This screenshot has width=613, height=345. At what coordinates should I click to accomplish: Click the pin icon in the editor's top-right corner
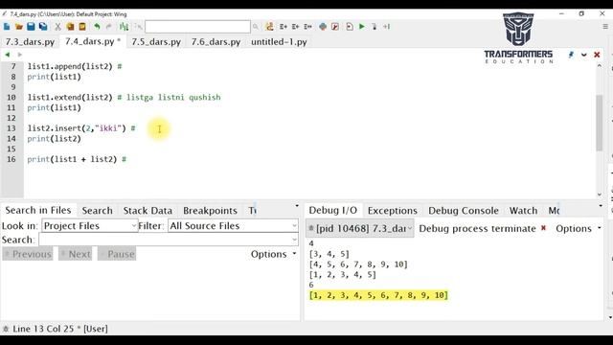[571, 55]
